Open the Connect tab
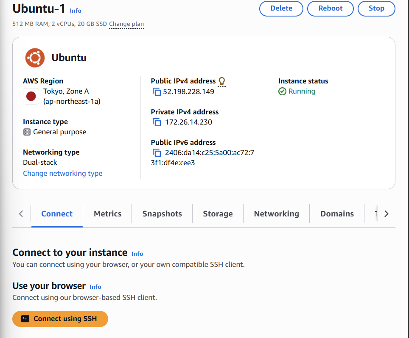This screenshot has height=338, width=409. point(57,214)
